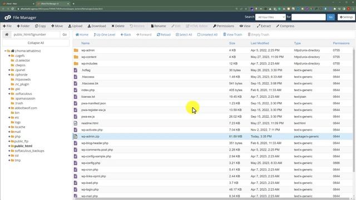Open the Permissions dialog
Image resolution: width=356 pixels, height=200 pixels.
click(x=224, y=26)
